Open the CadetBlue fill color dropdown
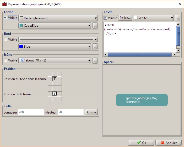184x147 pixels. coord(55,26)
